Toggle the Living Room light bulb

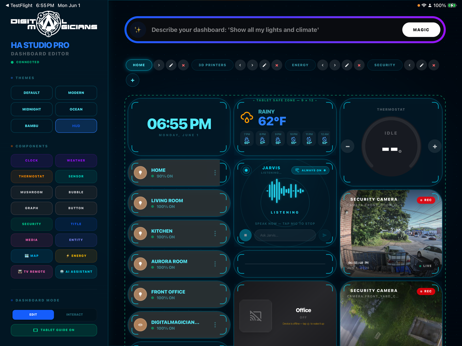coord(140,203)
